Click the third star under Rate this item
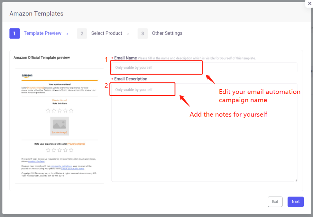Image resolution: width=313 pixels, height=217 pixels. coord(60,110)
